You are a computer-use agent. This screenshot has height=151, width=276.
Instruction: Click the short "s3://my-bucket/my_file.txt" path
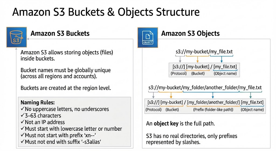(x=204, y=51)
